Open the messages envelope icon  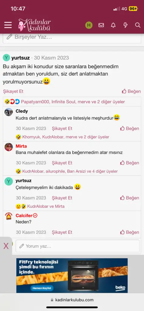click(x=101, y=25)
